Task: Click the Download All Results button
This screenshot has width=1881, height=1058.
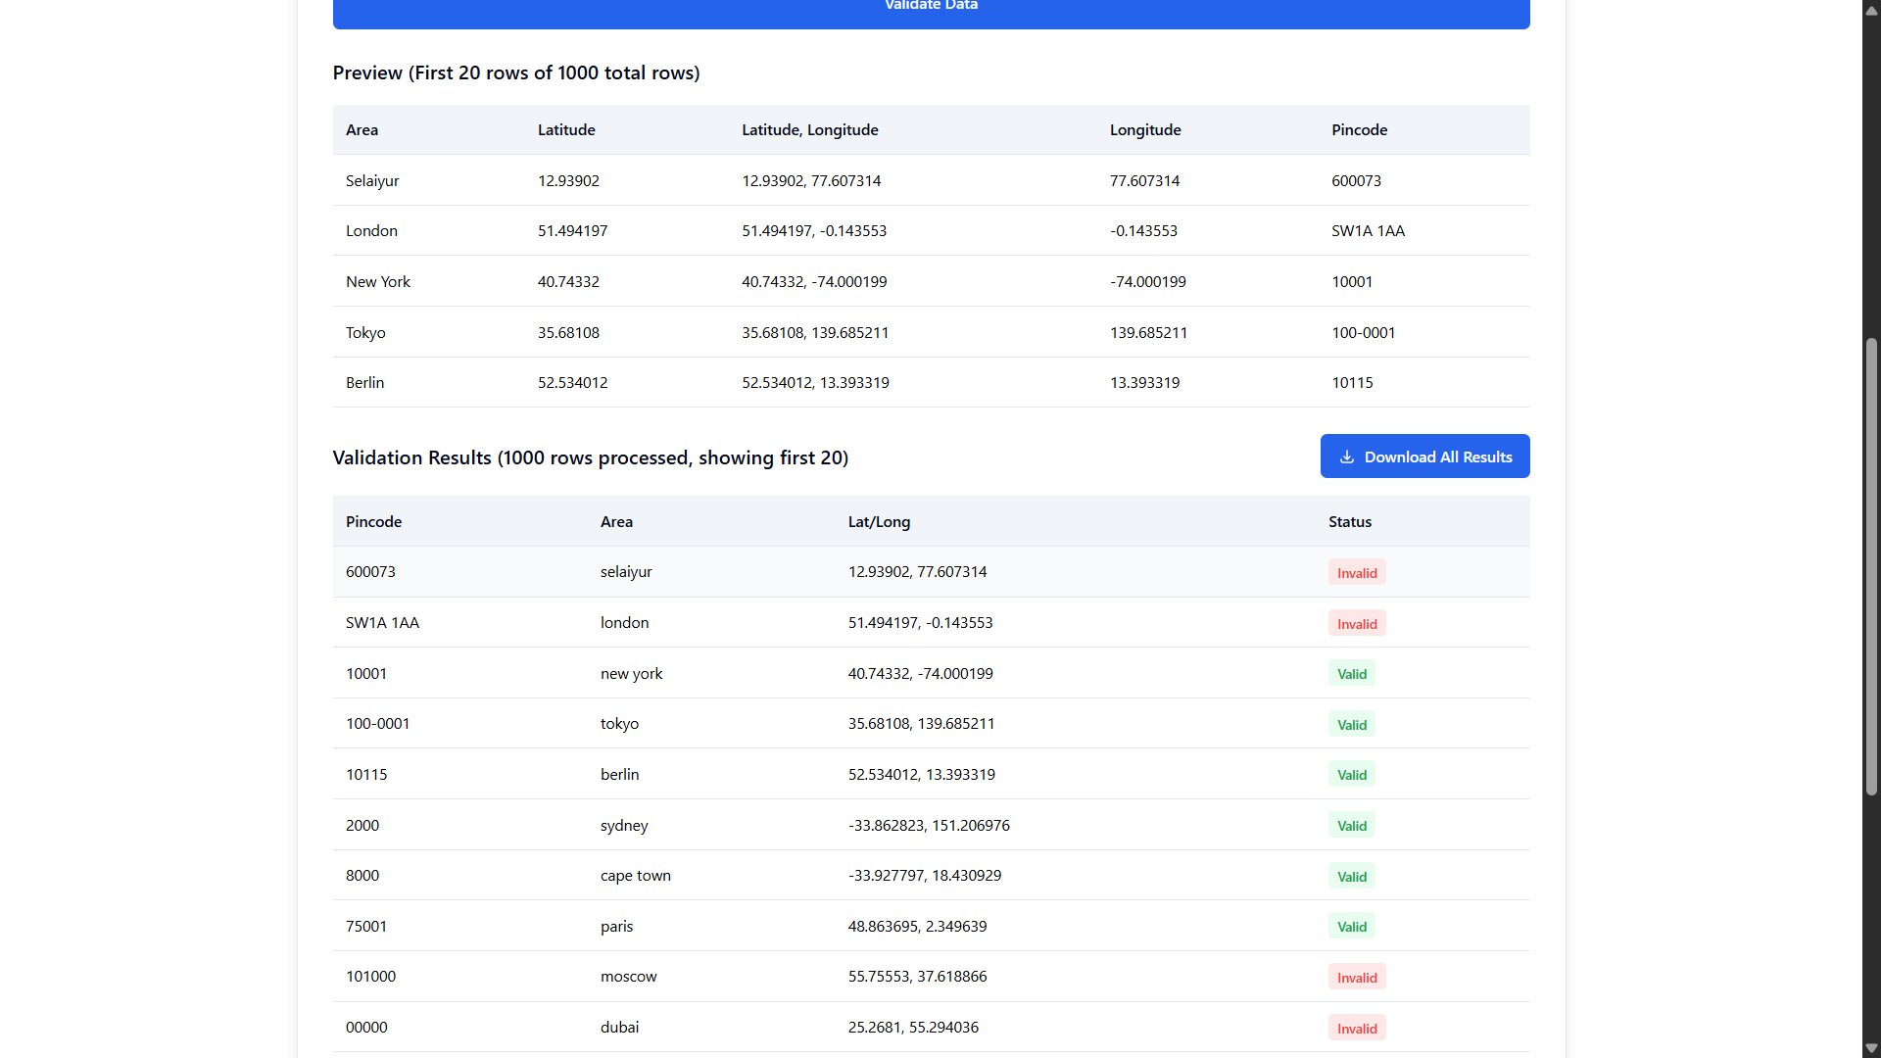Action: 1424,457
